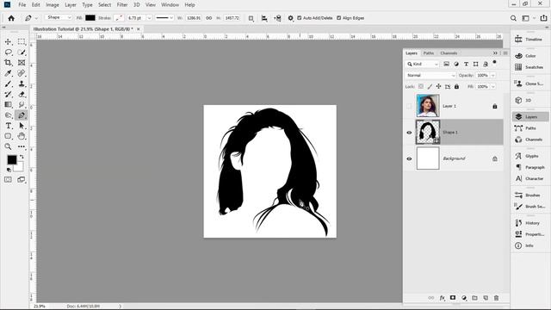Screen dimensions: 551x310
Task: Open the Opacity slider dropdown arrow
Action: point(492,75)
